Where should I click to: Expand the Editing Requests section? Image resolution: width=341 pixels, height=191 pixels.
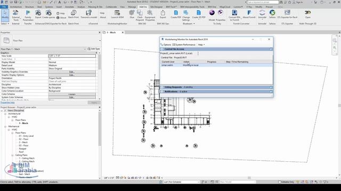click(271, 87)
